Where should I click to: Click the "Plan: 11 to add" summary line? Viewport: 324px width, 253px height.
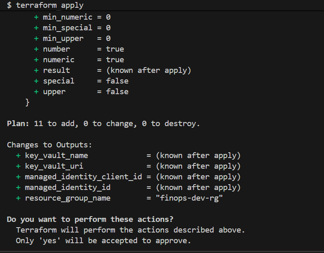tap(103, 124)
